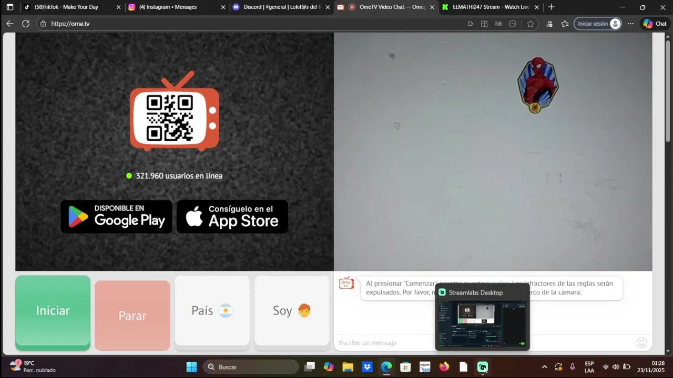Close the TikTok tab
The width and height of the screenshot is (673, 378).
point(118,7)
